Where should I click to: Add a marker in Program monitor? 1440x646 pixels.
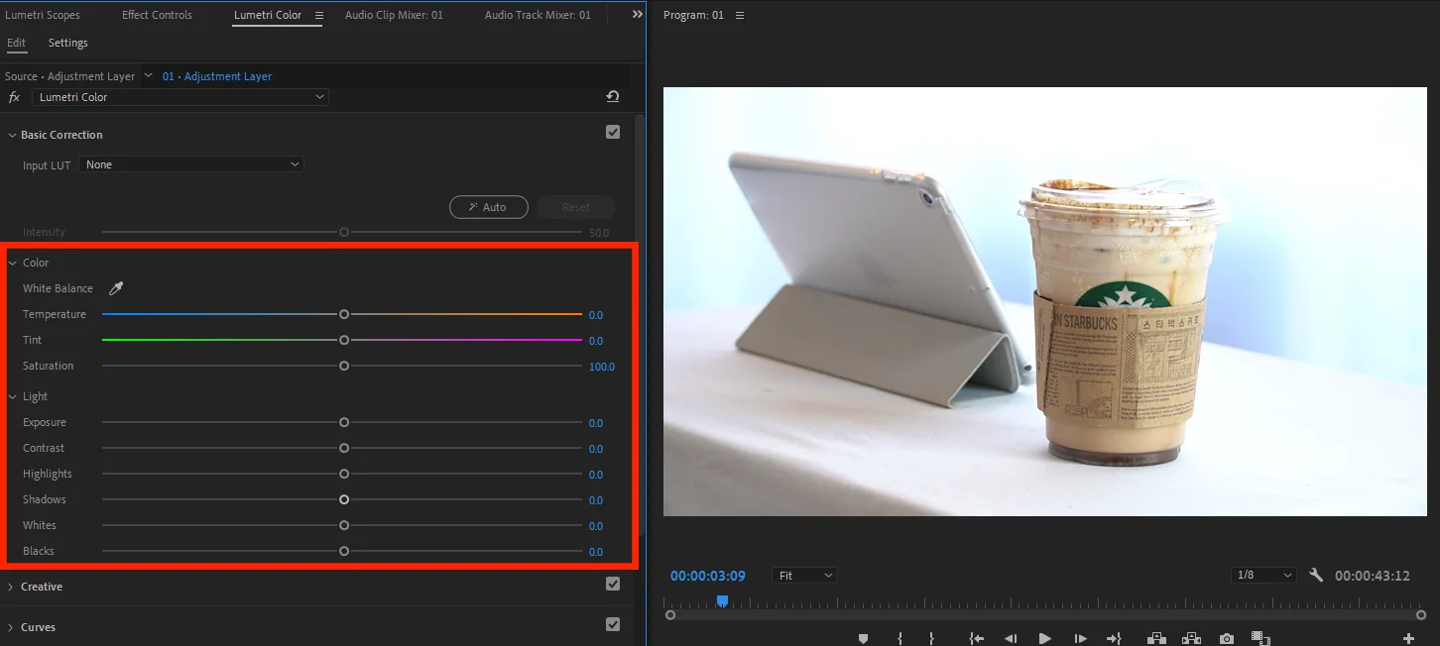863,639
